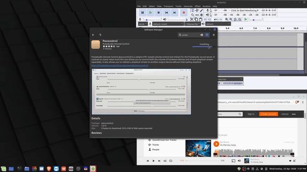
Task: Toggle repeat in SoundCloud player bar
Action: click(171, 161)
